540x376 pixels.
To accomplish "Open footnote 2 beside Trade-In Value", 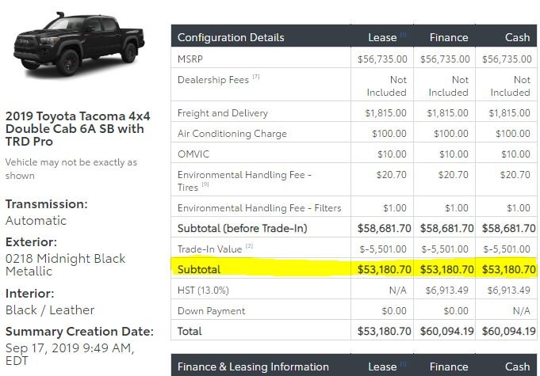I will [x=250, y=246].
